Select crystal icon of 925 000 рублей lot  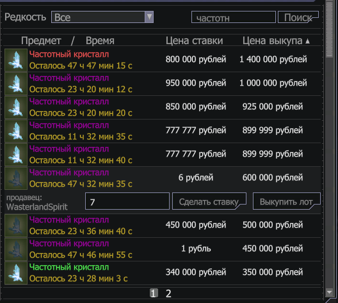(16, 107)
